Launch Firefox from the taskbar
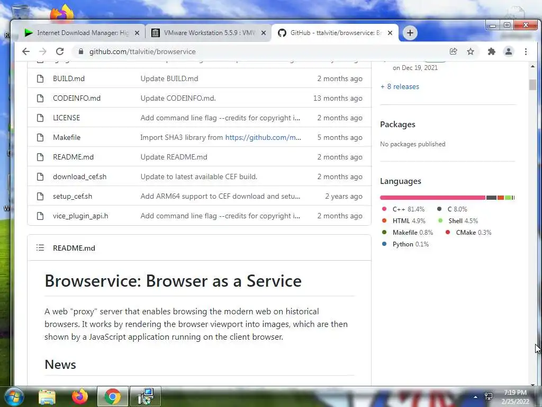The width and height of the screenshot is (542, 407). pyautogui.click(x=80, y=397)
